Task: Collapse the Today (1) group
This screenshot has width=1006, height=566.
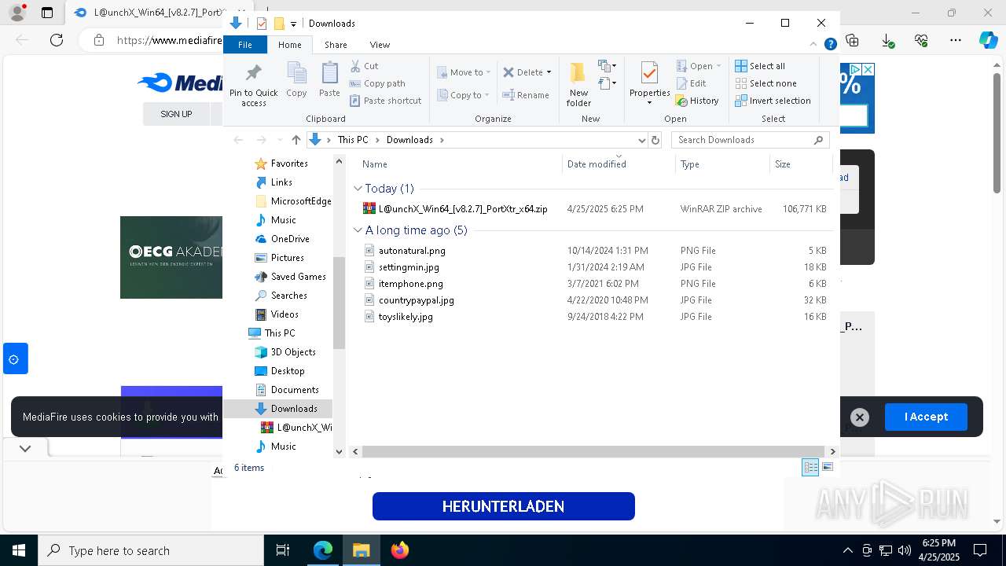Action: coord(358,189)
